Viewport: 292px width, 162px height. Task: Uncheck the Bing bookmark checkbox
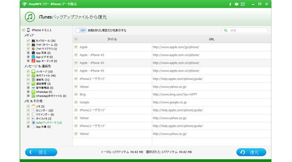(x=76, y=94)
